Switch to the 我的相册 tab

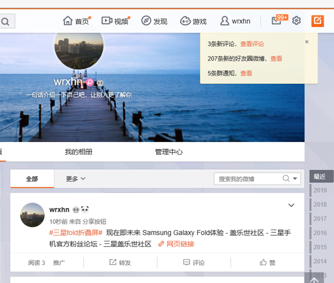tap(79, 152)
